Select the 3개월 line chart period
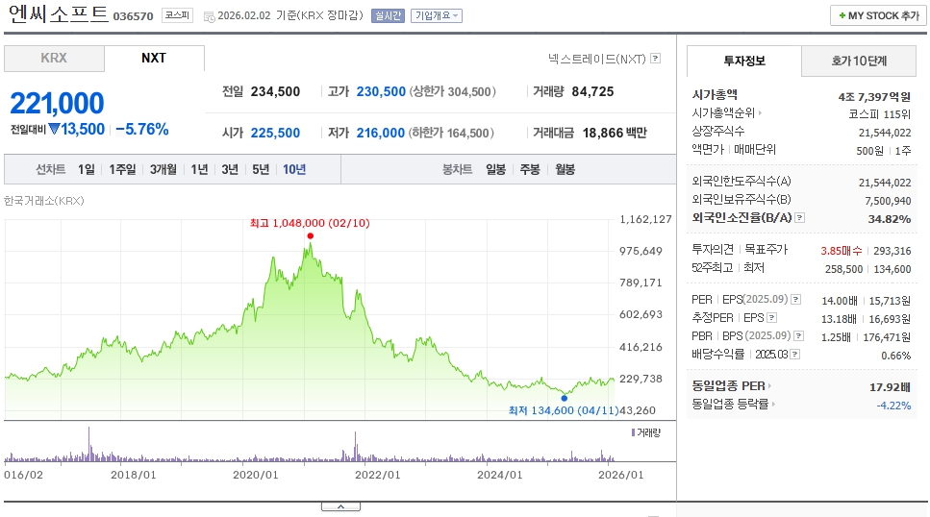 coord(163,169)
